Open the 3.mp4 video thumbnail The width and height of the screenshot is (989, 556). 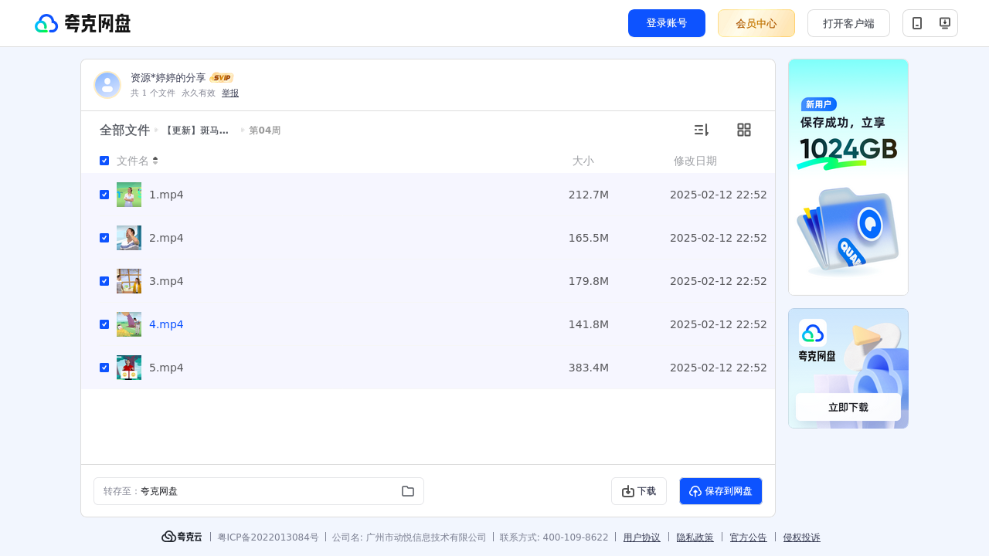coord(129,281)
